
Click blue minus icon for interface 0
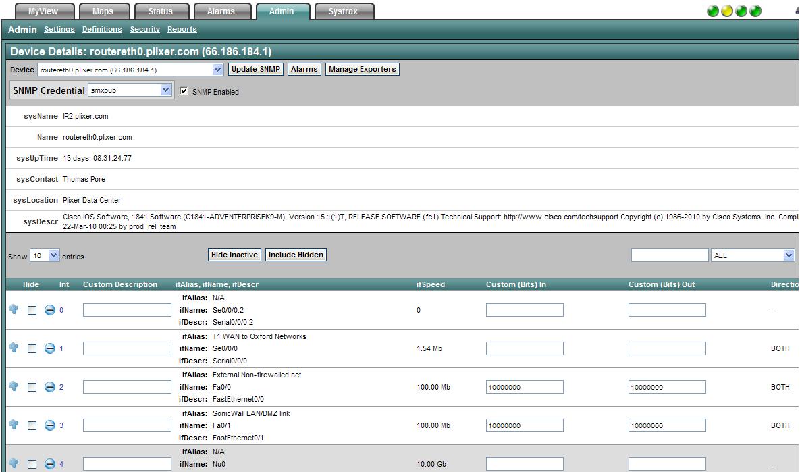point(49,310)
